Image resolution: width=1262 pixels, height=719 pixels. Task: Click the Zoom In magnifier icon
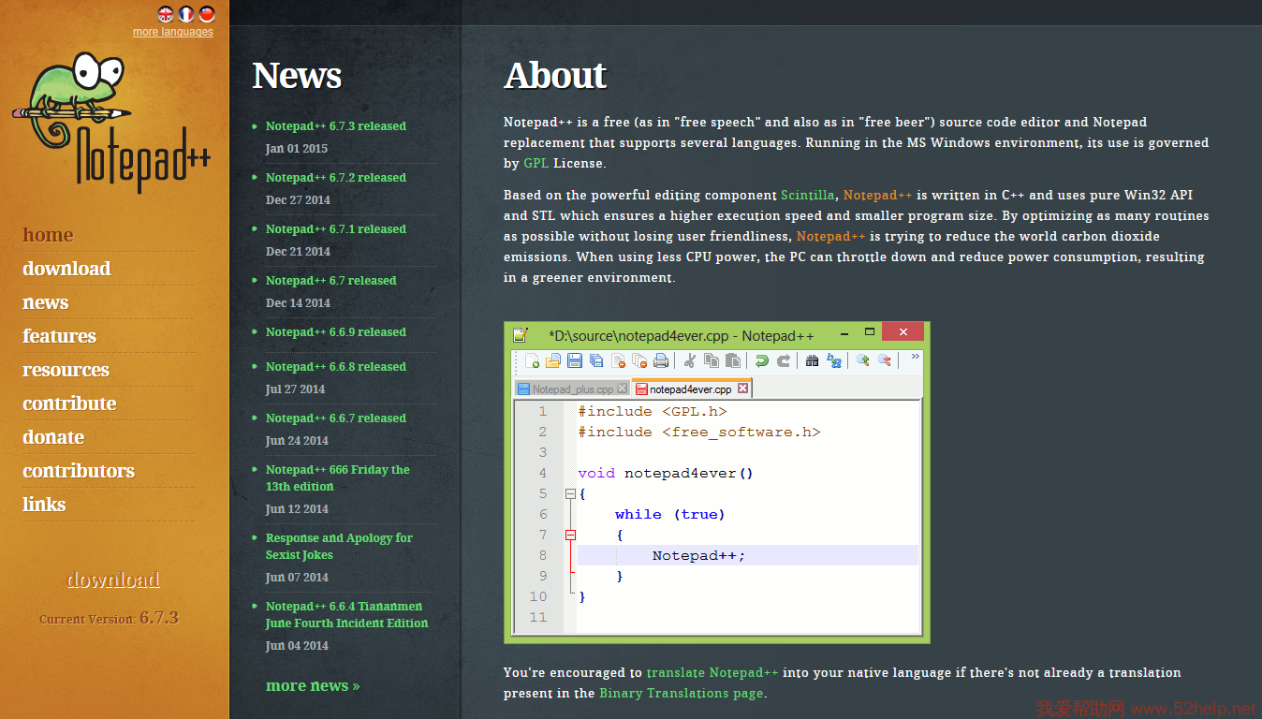[x=863, y=361]
